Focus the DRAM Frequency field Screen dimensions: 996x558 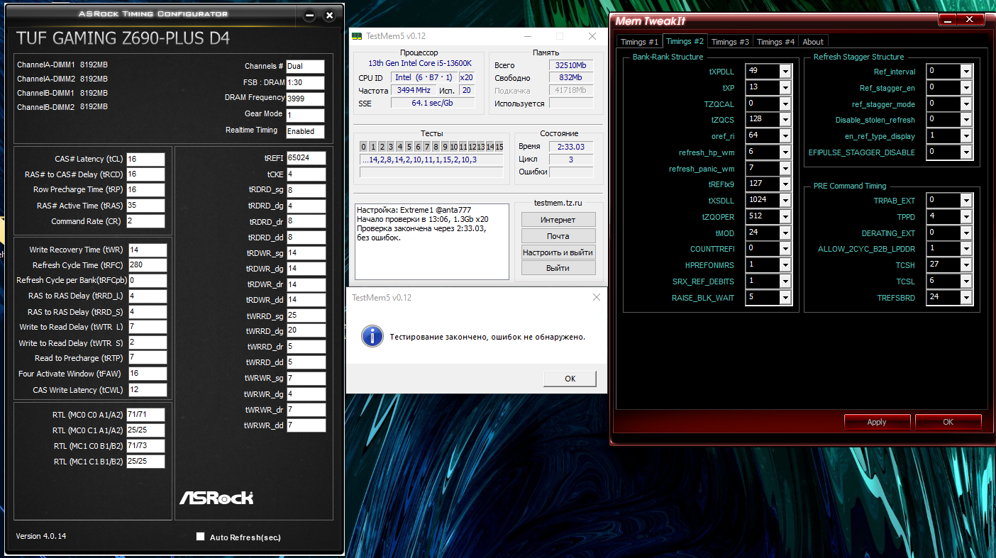(x=305, y=99)
